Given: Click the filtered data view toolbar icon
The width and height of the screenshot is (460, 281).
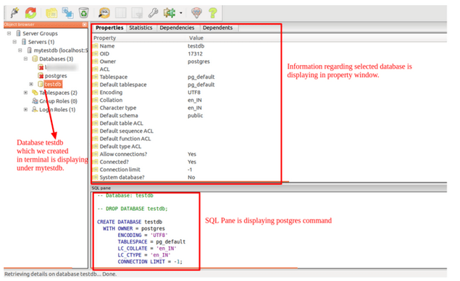Looking at the screenshot, I should click(x=137, y=12).
